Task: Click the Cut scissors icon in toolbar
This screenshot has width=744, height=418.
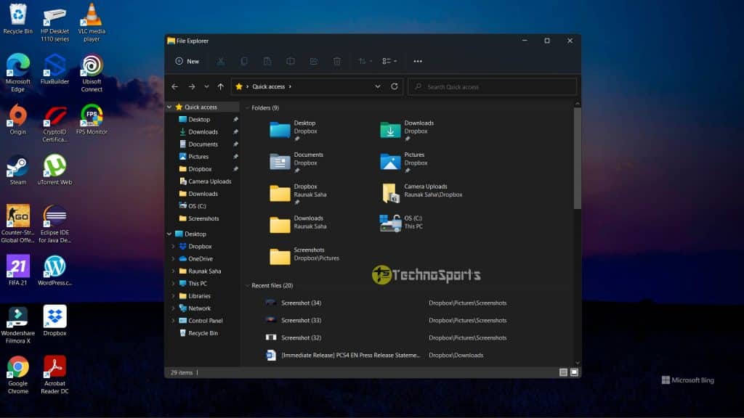Action: [221, 61]
